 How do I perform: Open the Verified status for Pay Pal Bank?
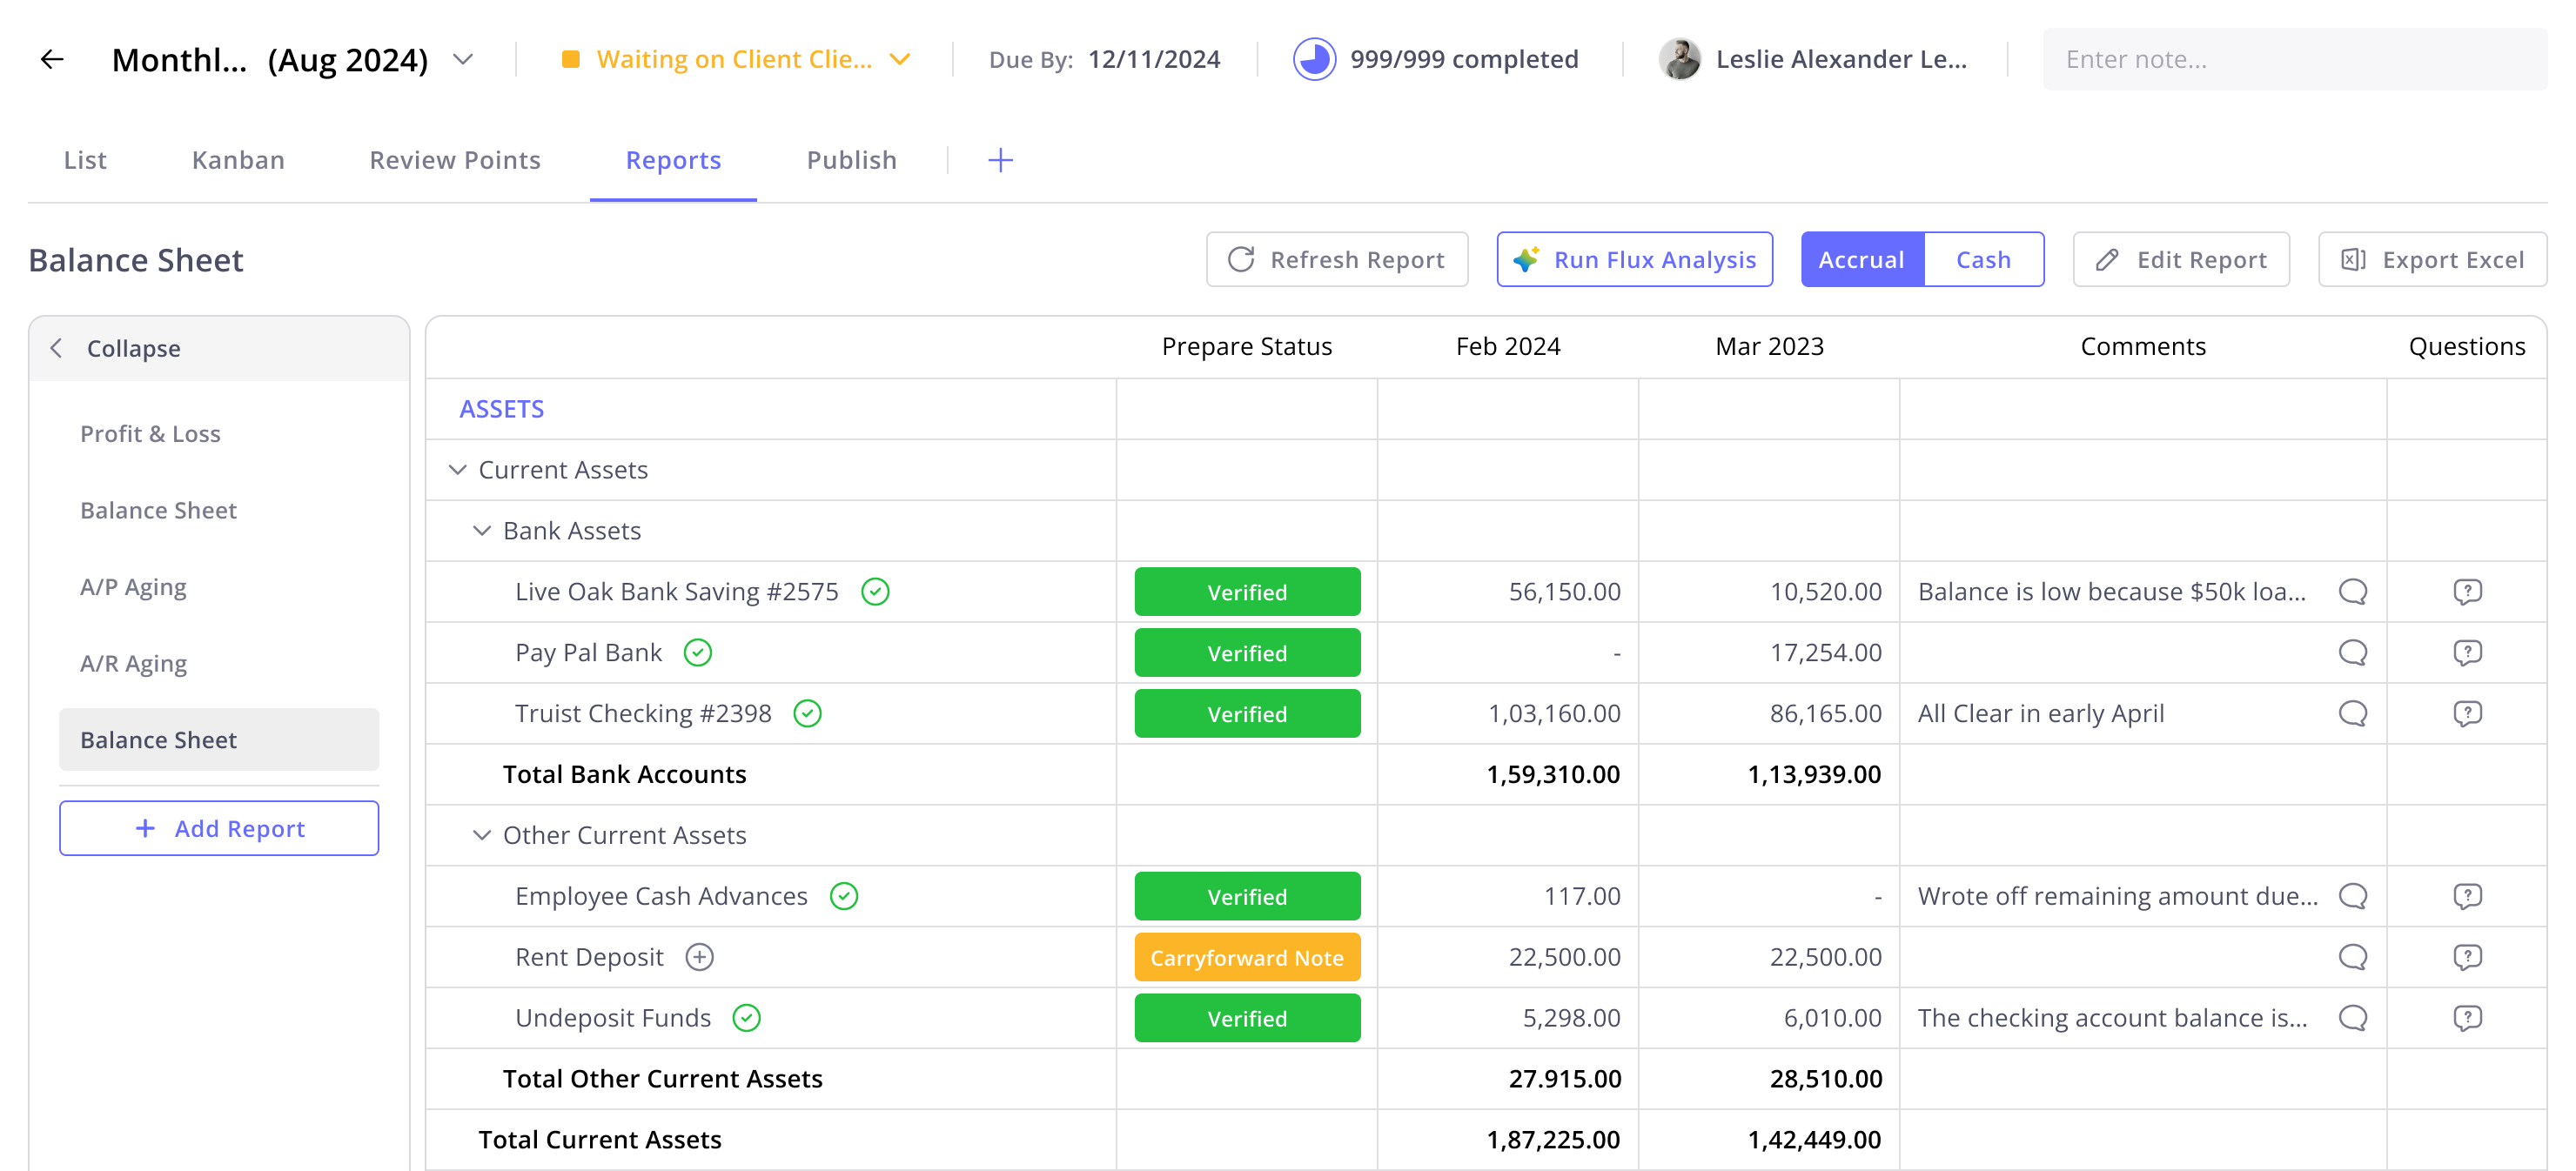[1247, 653]
